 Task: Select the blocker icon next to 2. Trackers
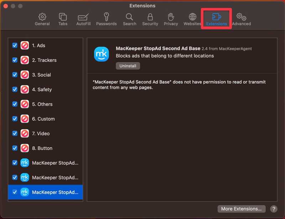pos(25,60)
